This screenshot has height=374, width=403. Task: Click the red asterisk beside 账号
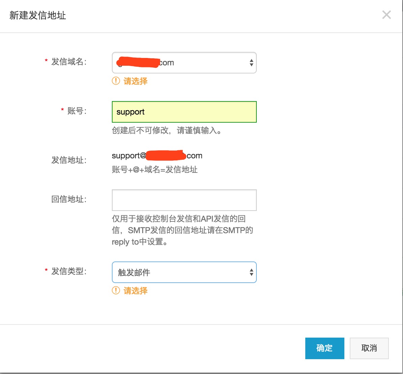point(62,109)
